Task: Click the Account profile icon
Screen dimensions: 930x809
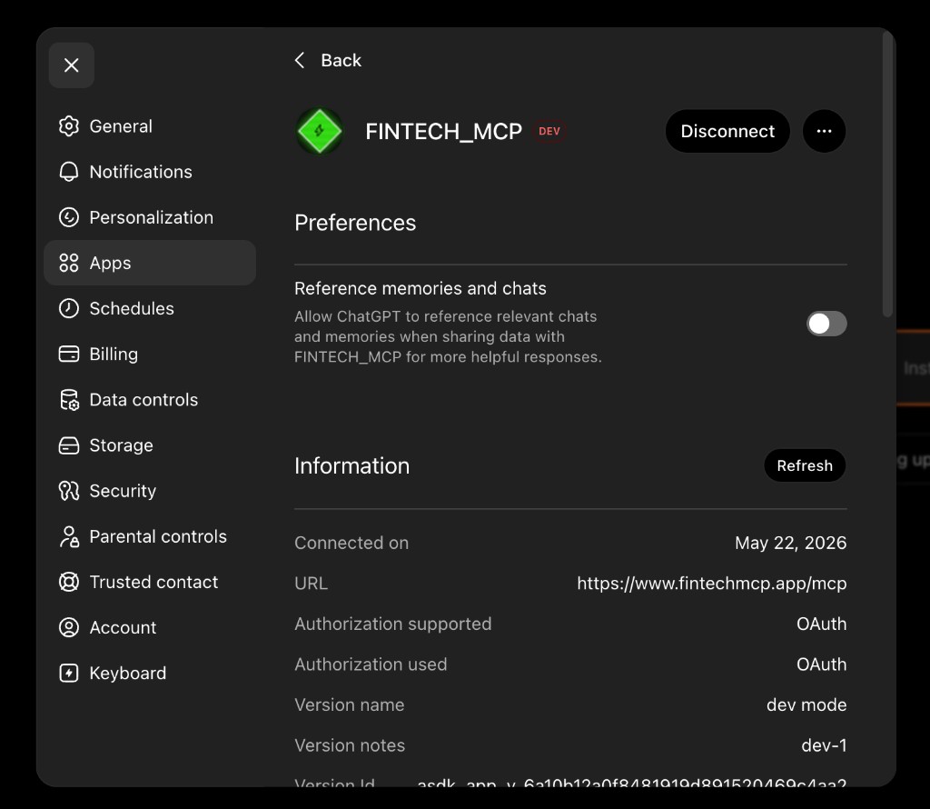Action: coord(69,627)
